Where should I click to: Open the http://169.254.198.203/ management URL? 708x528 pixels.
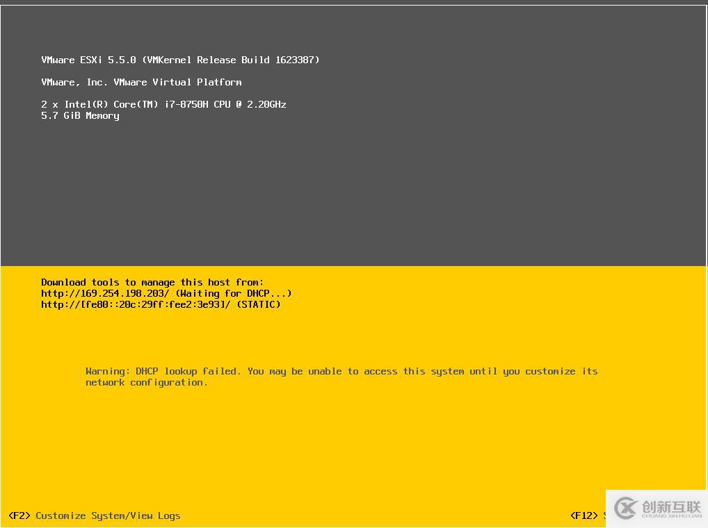(105, 293)
